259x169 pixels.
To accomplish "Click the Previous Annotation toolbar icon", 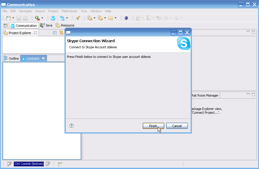I will click(149, 18).
